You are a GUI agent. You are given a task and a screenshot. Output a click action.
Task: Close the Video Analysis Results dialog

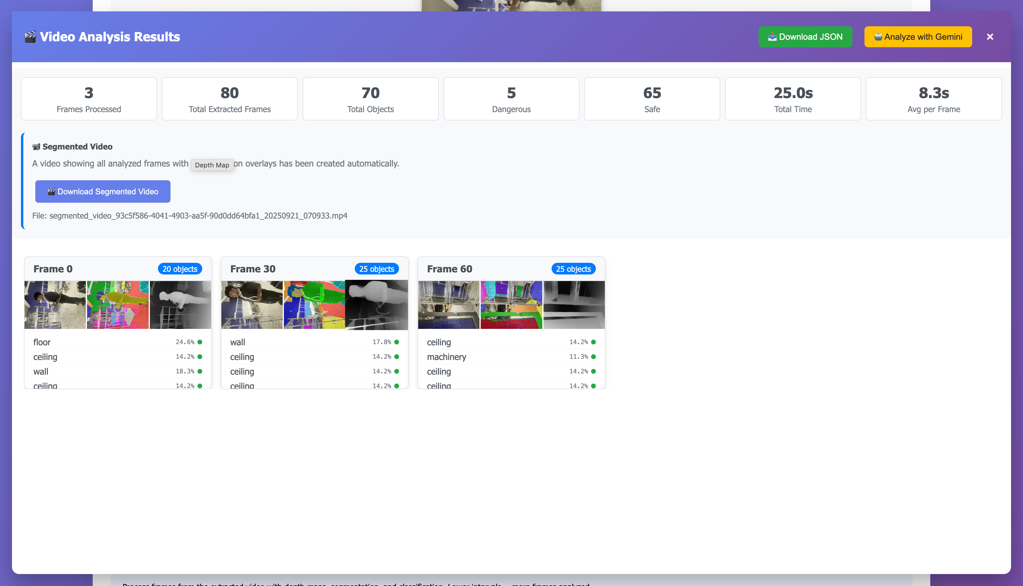[989, 36]
